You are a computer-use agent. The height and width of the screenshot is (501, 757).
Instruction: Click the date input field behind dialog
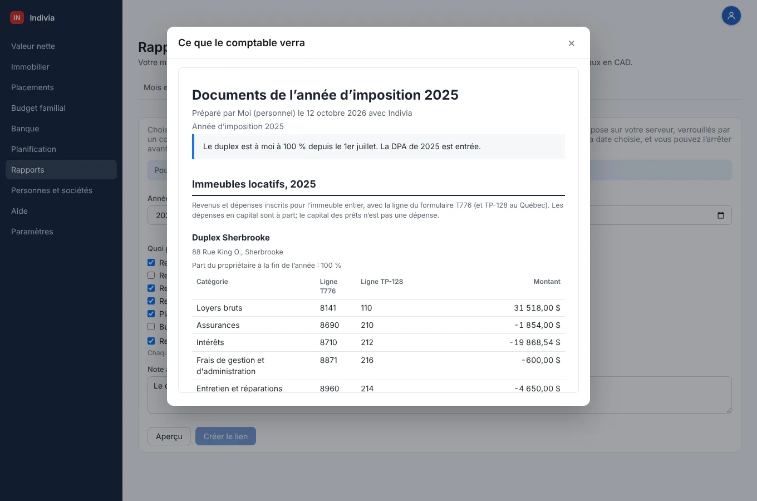coord(660,215)
